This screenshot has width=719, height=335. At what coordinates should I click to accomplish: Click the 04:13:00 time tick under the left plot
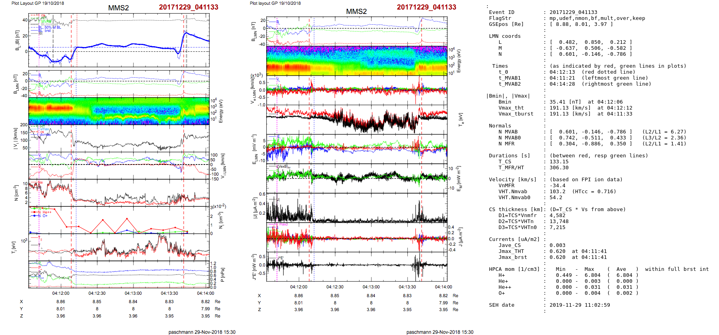click(x=133, y=293)
